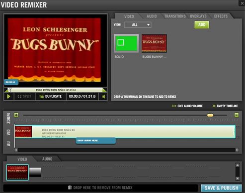The height and width of the screenshot is (193, 245).
Task: Split the clip using the Split button
Action: click(24, 96)
